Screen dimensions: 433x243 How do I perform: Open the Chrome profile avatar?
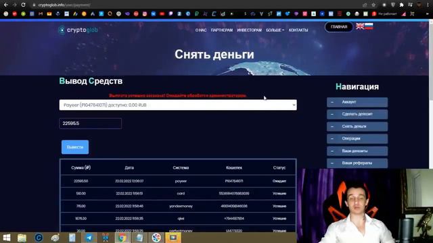[x=419, y=5]
